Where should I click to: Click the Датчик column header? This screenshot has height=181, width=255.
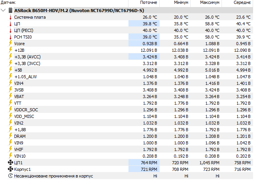click(8, 3)
